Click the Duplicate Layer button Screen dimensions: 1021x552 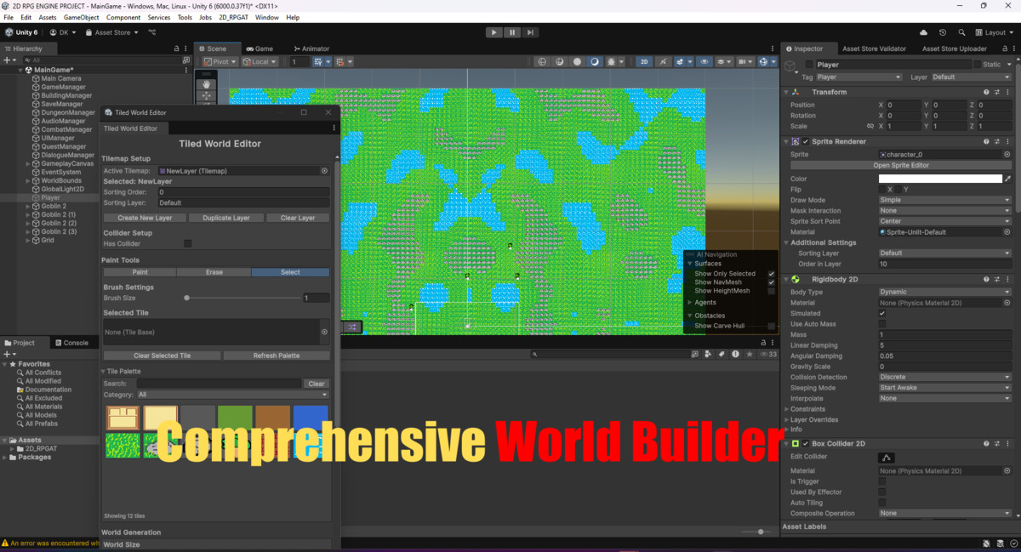[225, 218]
